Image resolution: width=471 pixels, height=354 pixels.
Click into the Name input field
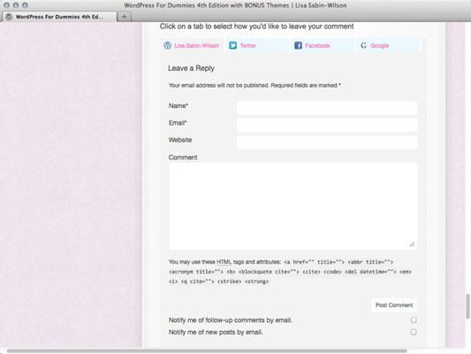326,108
